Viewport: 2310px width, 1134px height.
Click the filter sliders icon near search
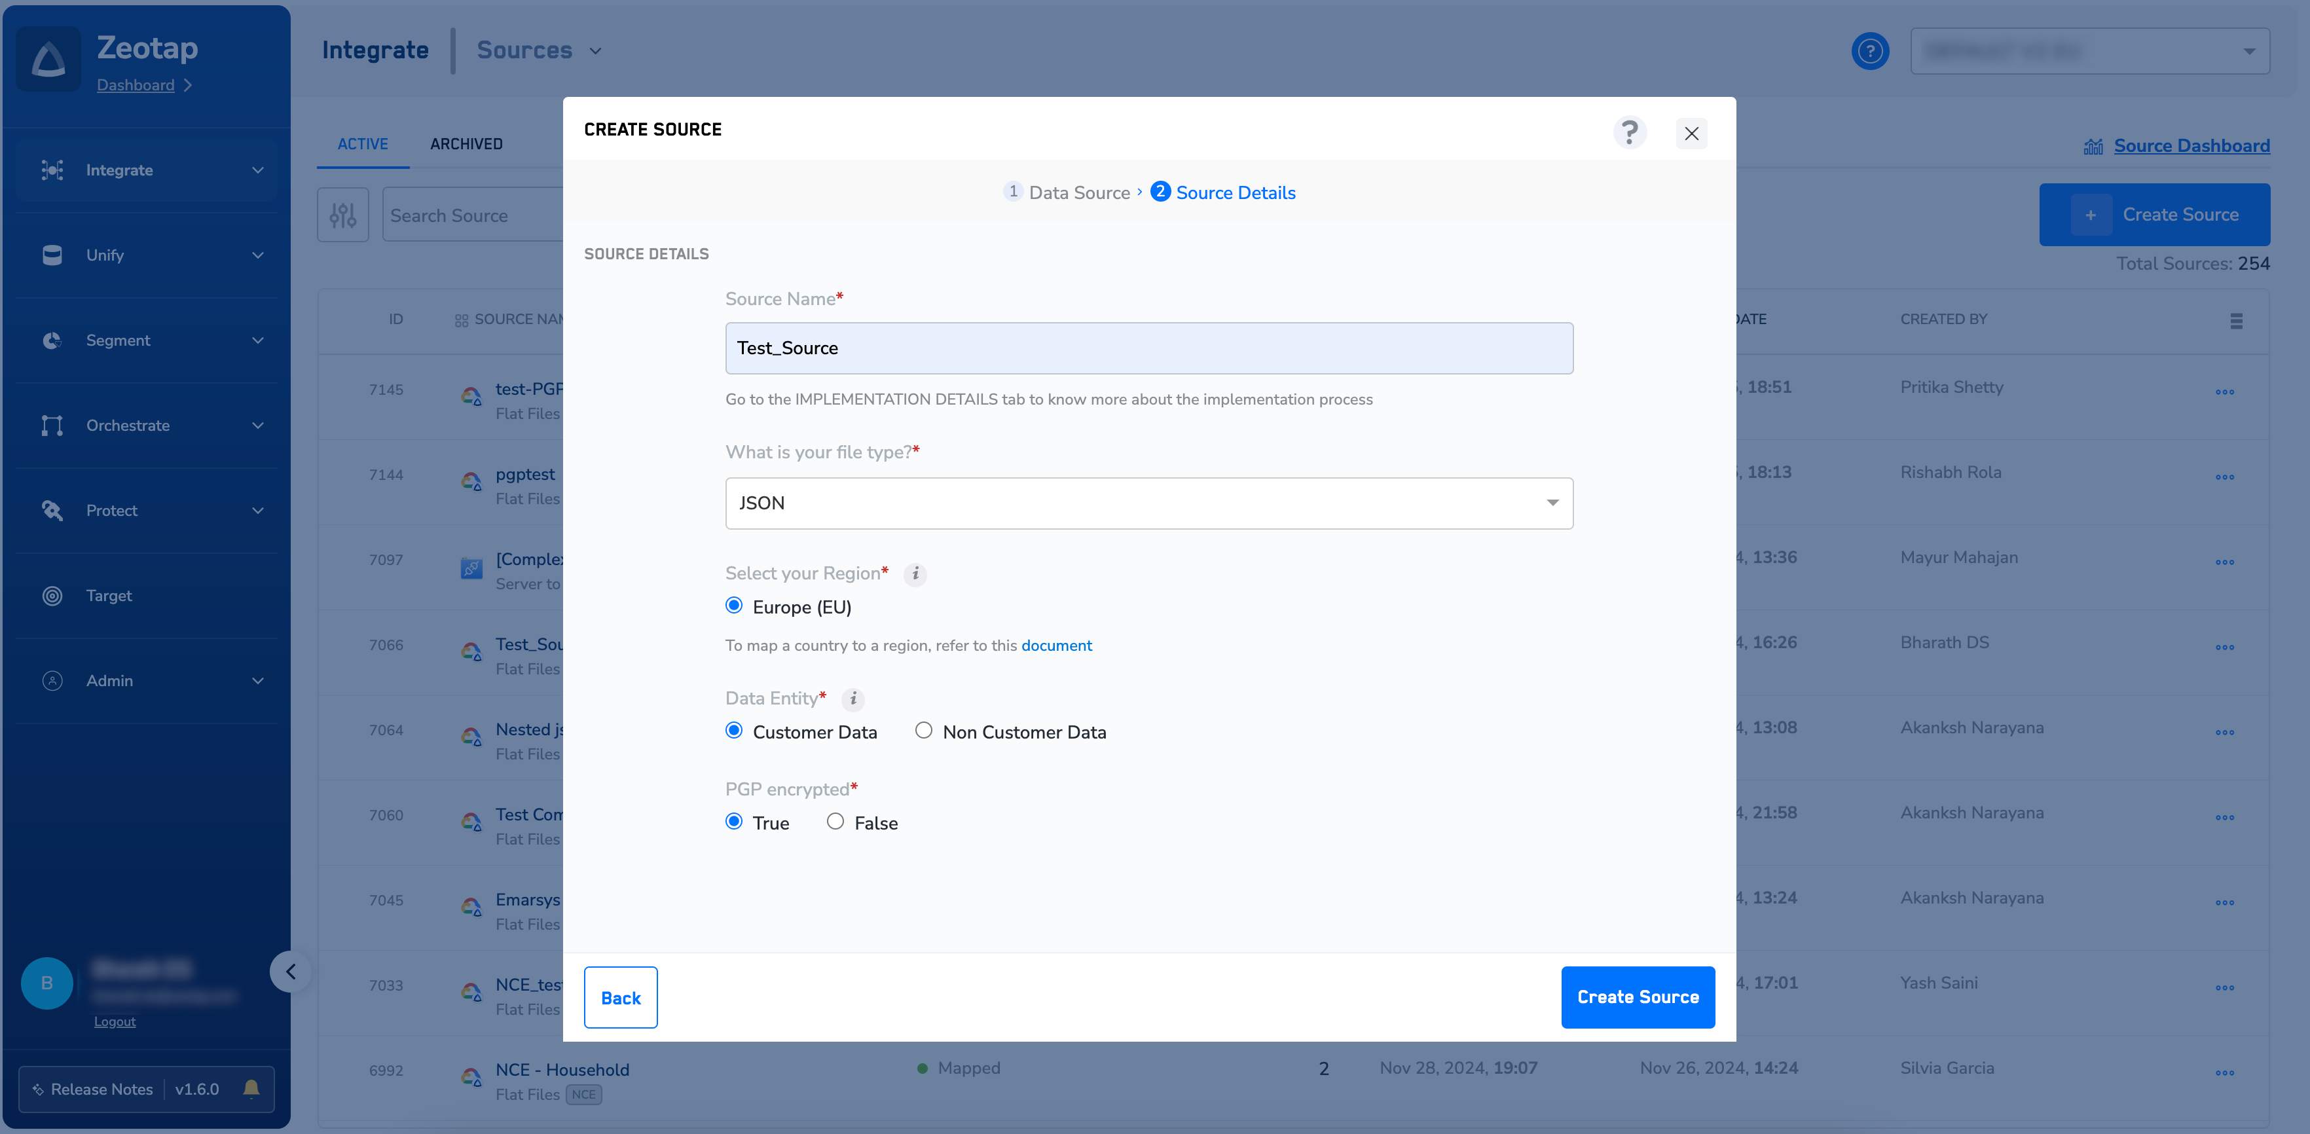(342, 215)
